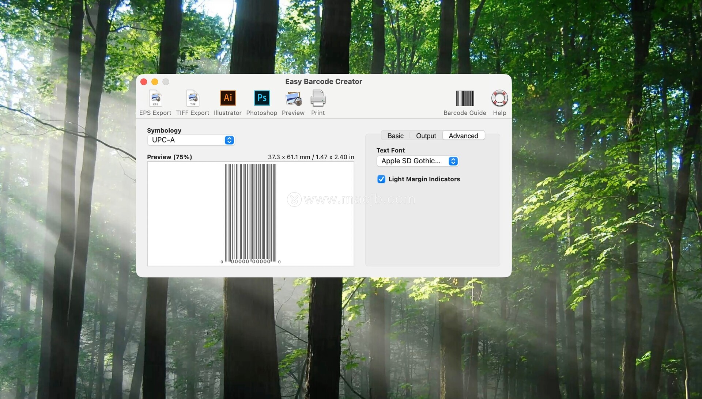Click the Light Margin Indicators label
The image size is (702, 399).
[x=424, y=179]
